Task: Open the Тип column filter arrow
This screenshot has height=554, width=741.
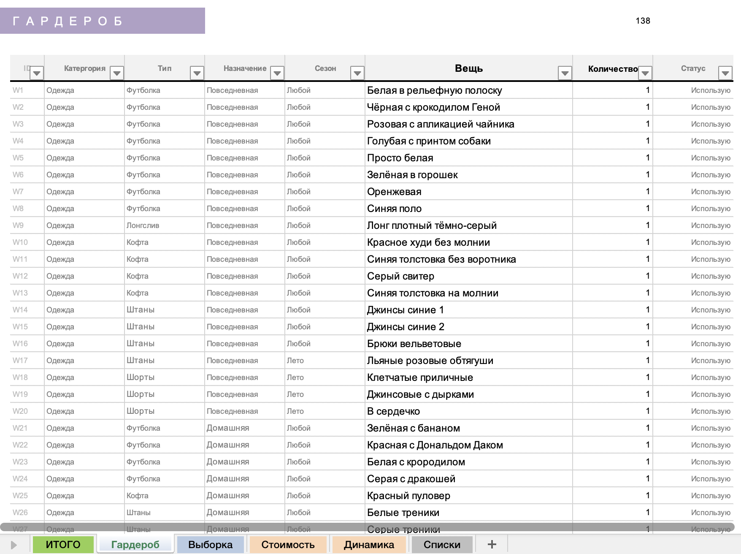Action: pos(197,73)
